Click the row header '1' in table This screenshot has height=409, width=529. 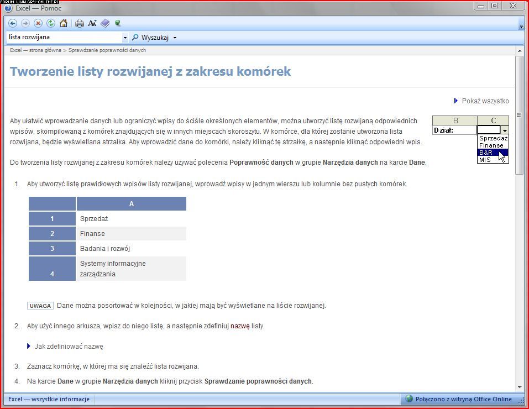52,219
